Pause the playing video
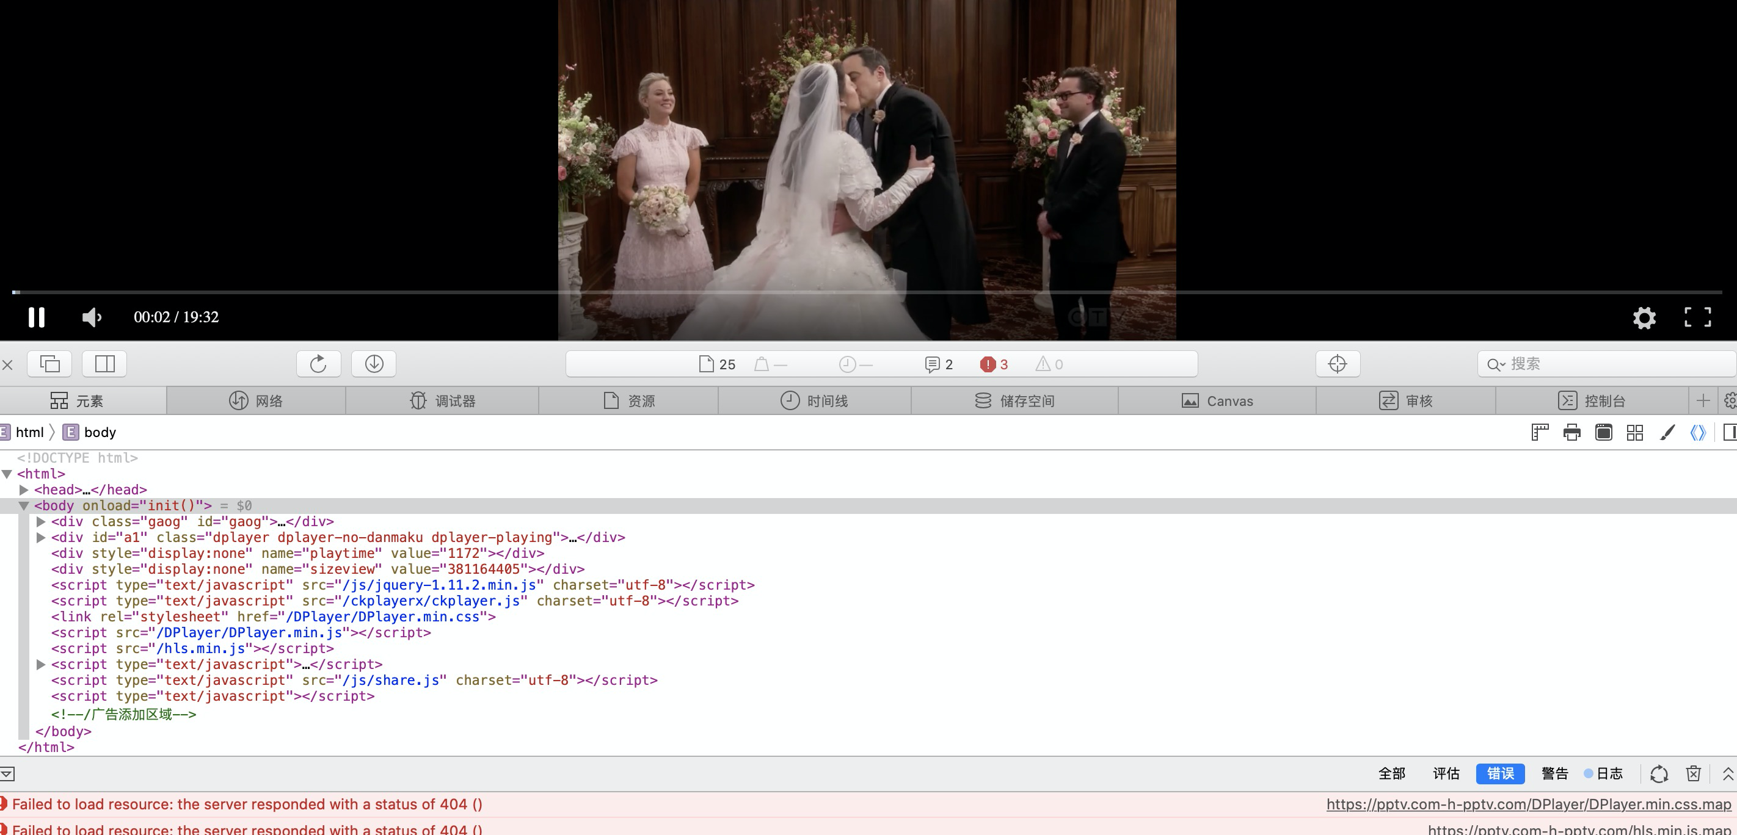Viewport: 1737px width, 835px height. click(37, 317)
